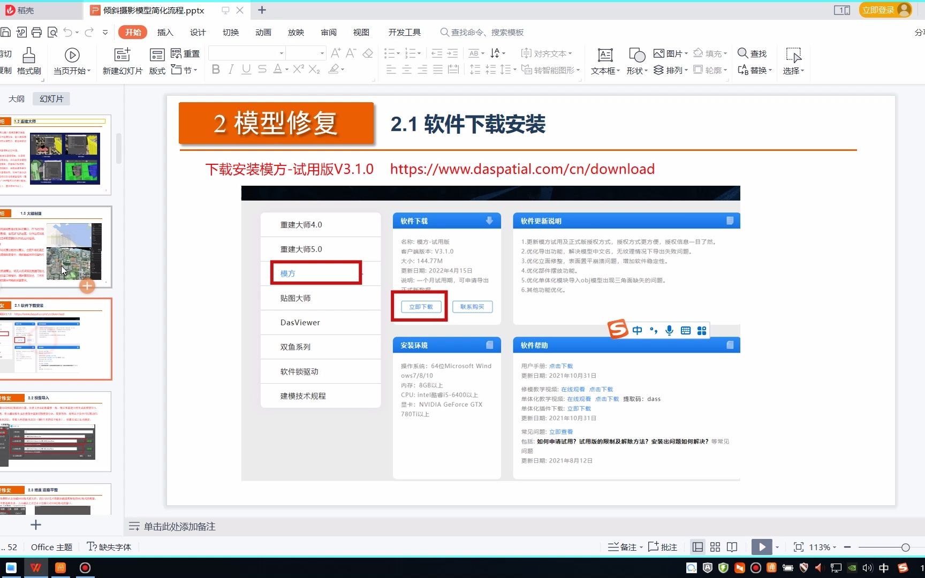Click the New Slide icon
Viewport: 925px width, 578px height.
coord(123,55)
